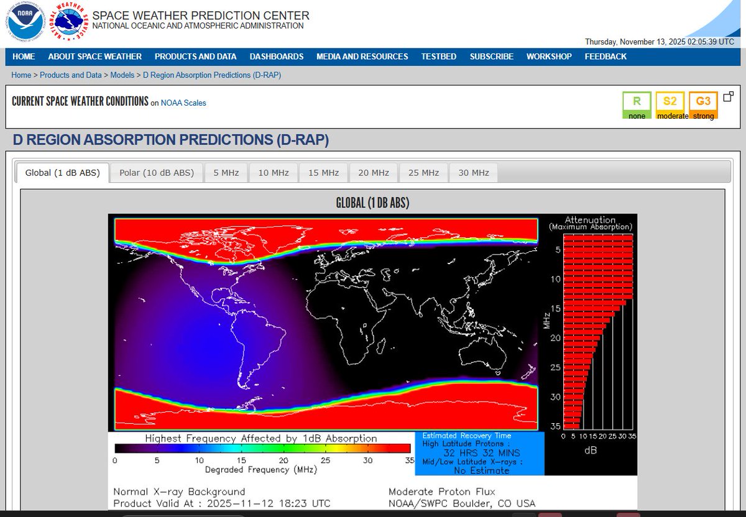This screenshot has width=746, height=517.
Task: Click CURRENT SPACE WEATHER CONDITIONS heading
Action: click(80, 101)
